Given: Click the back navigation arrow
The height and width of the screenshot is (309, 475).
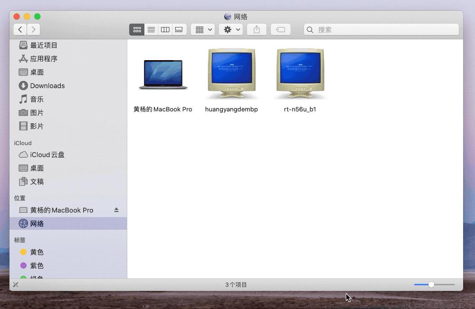Looking at the screenshot, I should 20,29.
